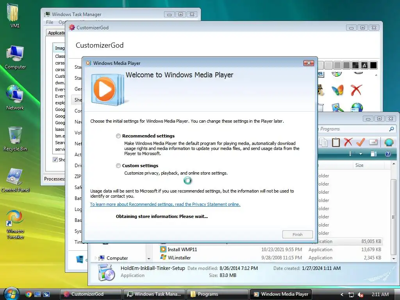Image resolution: width=400 pixels, height=300 pixels.
Task: Select the globe icon in CustomizerGod's icon grid
Action: tap(357, 107)
